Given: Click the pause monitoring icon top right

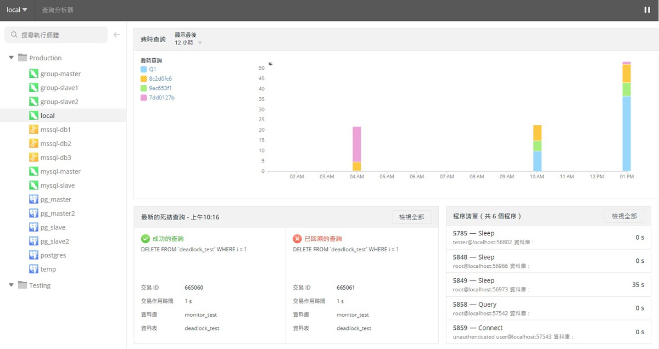Looking at the screenshot, I should [x=646, y=9].
